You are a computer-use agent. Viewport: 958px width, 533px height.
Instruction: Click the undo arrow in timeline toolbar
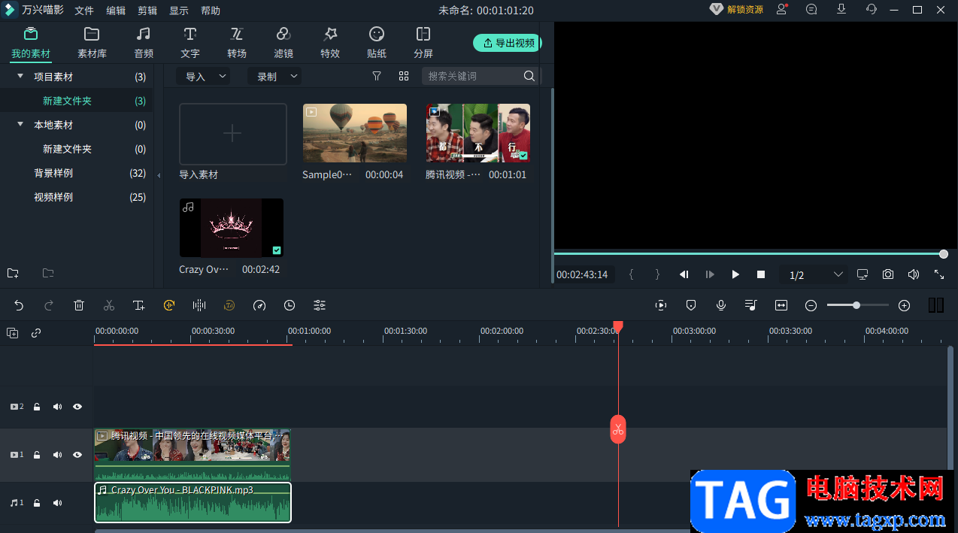tap(19, 305)
